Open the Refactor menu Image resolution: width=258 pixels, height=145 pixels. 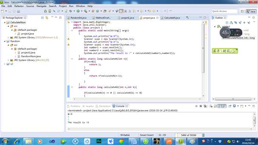pos(19,6)
